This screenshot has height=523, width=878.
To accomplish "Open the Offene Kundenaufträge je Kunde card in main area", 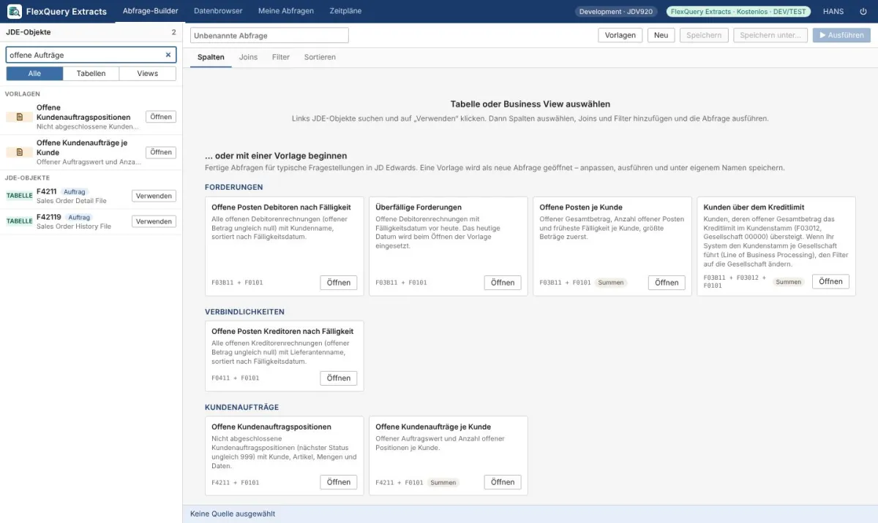I will click(503, 482).
